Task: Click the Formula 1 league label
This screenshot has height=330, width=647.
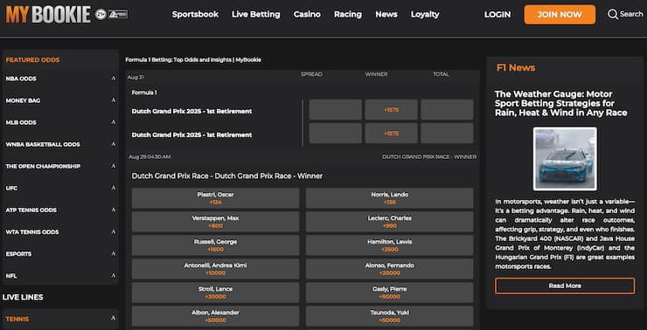Action: pos(144,93)
